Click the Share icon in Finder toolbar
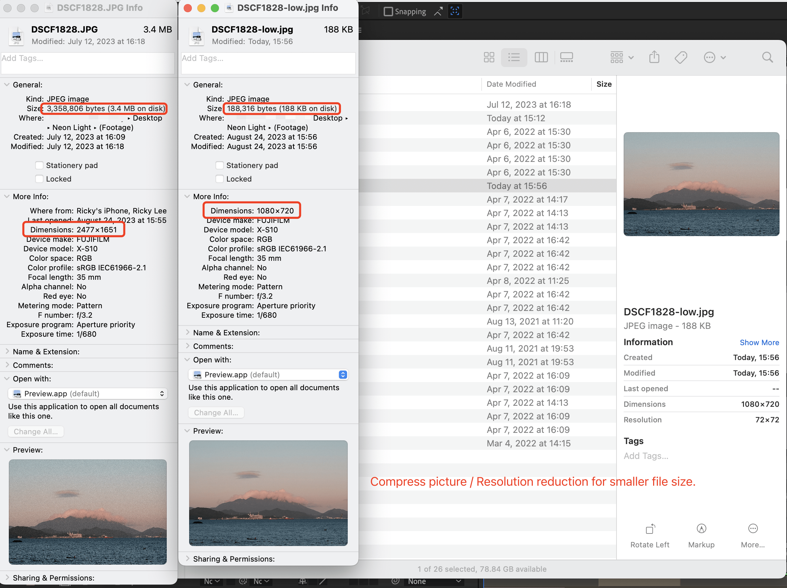The width and height of the screenshot is (787, 588). coord(654,57)
